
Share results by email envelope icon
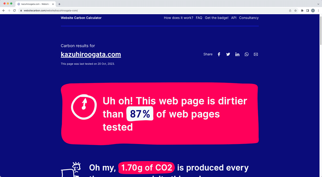pos(256,54)
